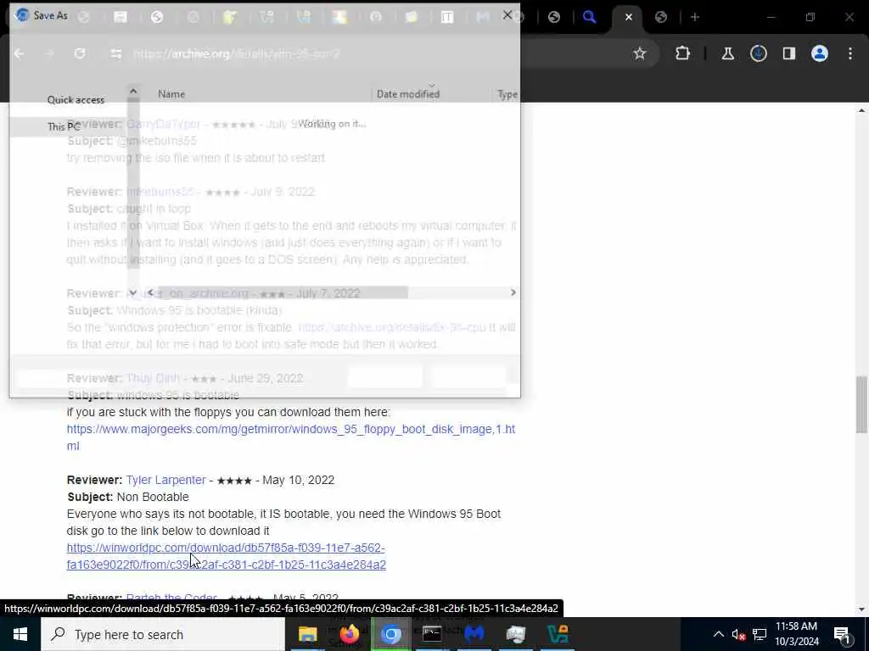Image resolution: width=869 pixels, height=651 pixels.
Task: Open the Windows Start menu
Action: tap(20, 634)
